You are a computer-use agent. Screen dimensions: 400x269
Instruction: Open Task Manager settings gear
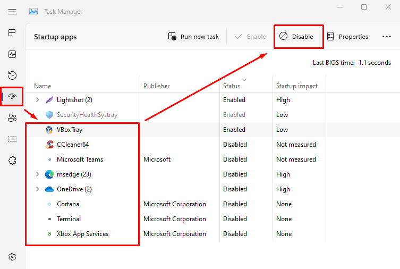[x=12, y=256]
